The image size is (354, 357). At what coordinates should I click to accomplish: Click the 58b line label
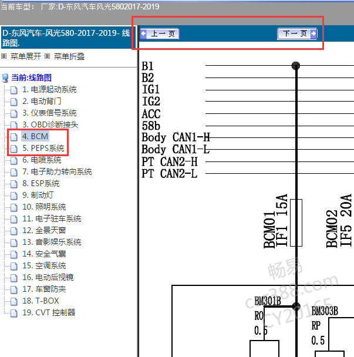tap(151, 126)
